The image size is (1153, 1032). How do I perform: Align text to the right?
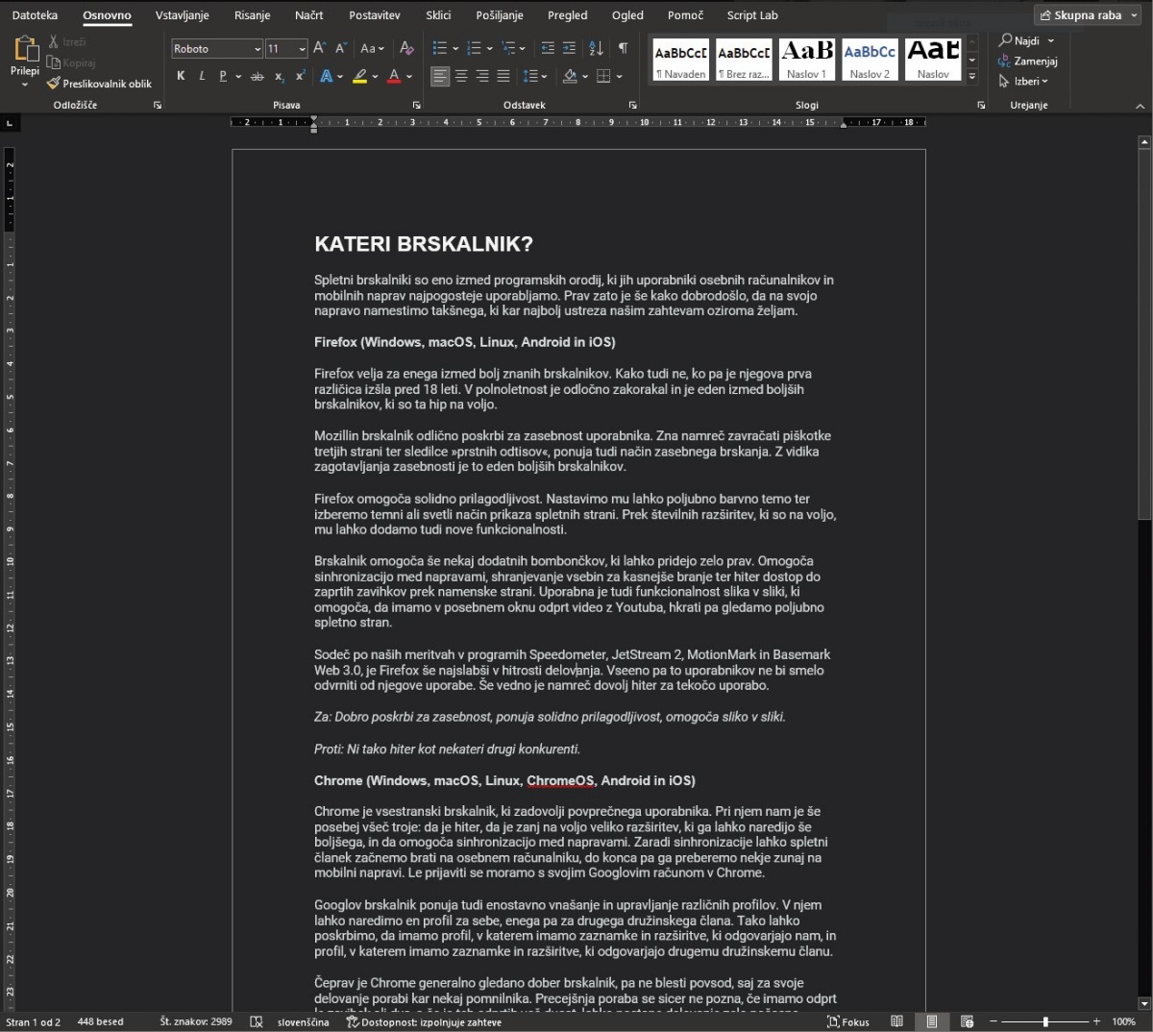tap(482, 76)
